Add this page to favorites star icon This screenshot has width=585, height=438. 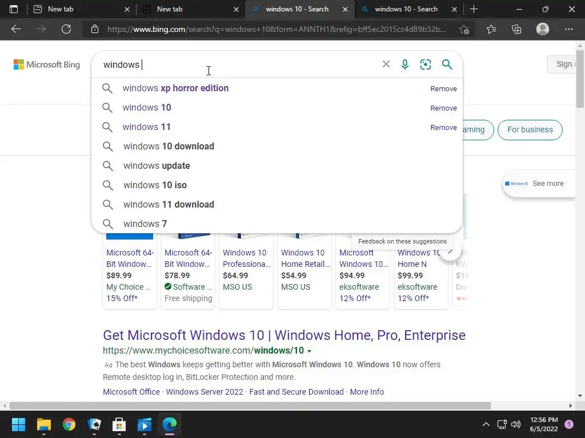(x=464, y=29)
